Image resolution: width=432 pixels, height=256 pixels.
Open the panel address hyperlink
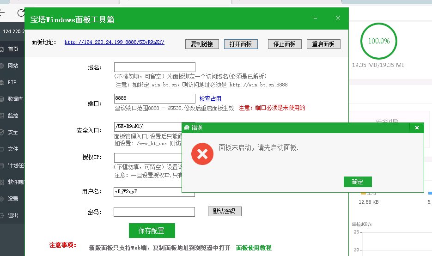[x=114, y=42]
